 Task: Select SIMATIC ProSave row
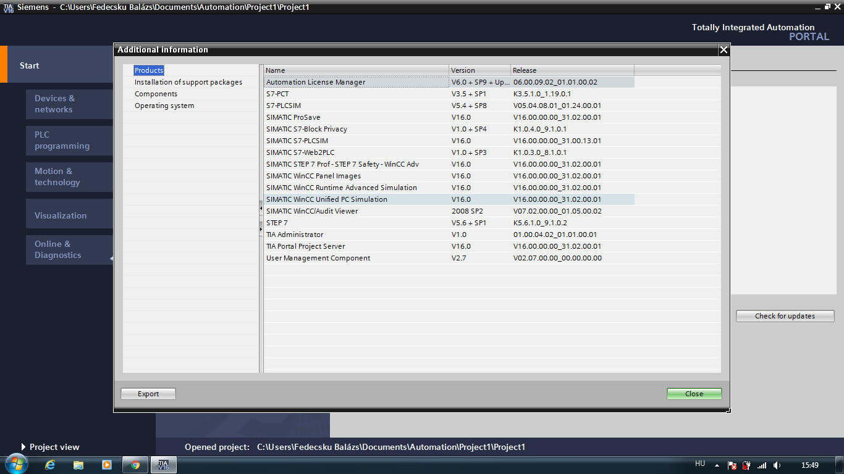(449, 117)
